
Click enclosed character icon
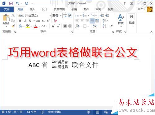(70, 26)
